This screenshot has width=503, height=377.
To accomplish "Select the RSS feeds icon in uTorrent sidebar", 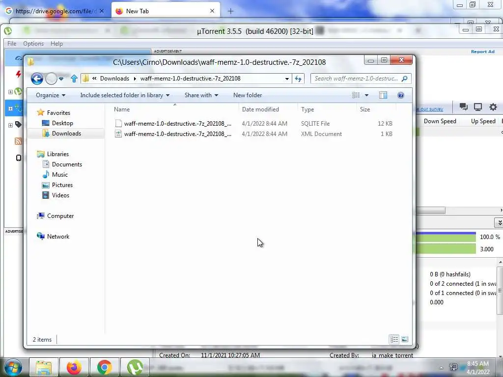I will (x=18, y=141).
